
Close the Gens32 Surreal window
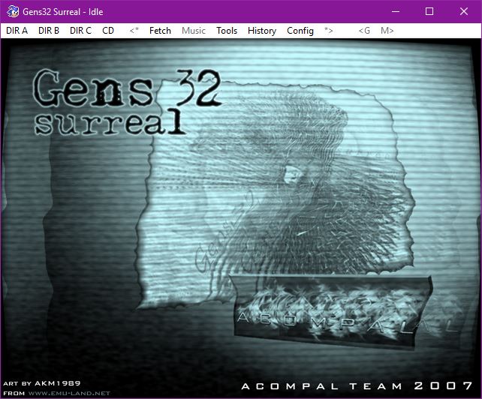click(x=463, y=12)
